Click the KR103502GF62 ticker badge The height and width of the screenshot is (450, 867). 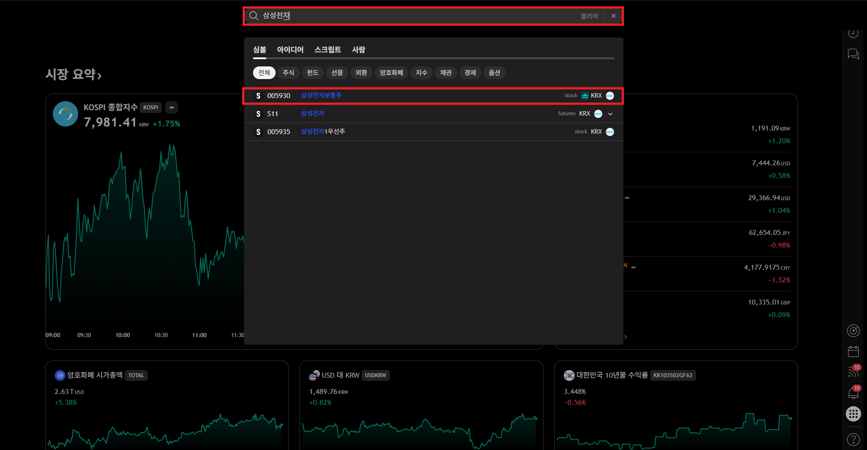(673, 375)
